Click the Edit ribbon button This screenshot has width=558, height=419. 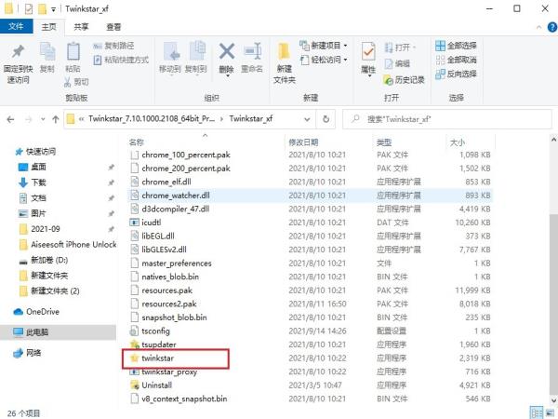[x=397, y=63]
